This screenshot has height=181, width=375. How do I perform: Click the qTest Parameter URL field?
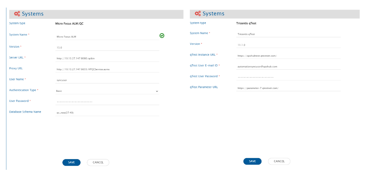point(288,88)
